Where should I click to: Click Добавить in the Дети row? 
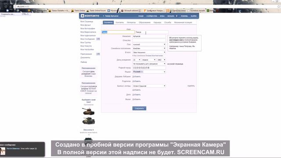(137, 95)
